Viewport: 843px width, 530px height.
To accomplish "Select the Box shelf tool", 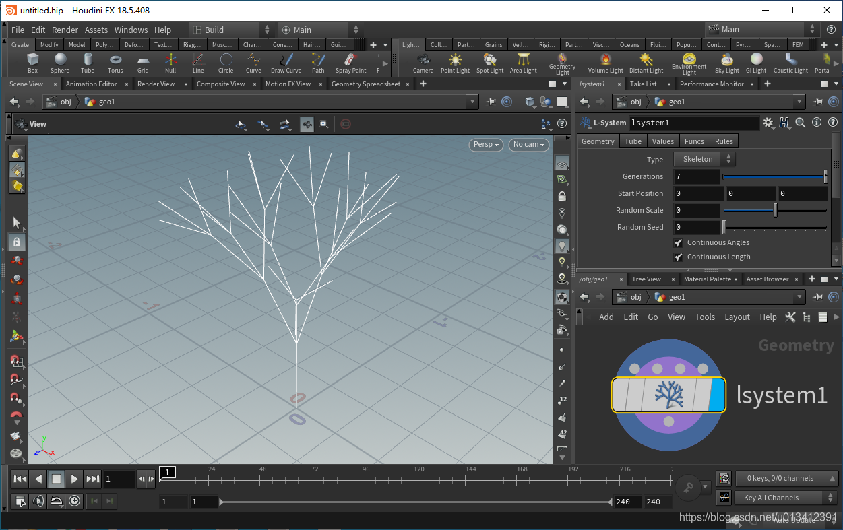I will (32, 63).
